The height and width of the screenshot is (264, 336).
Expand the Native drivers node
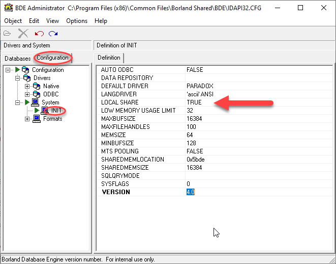[27, 86]
